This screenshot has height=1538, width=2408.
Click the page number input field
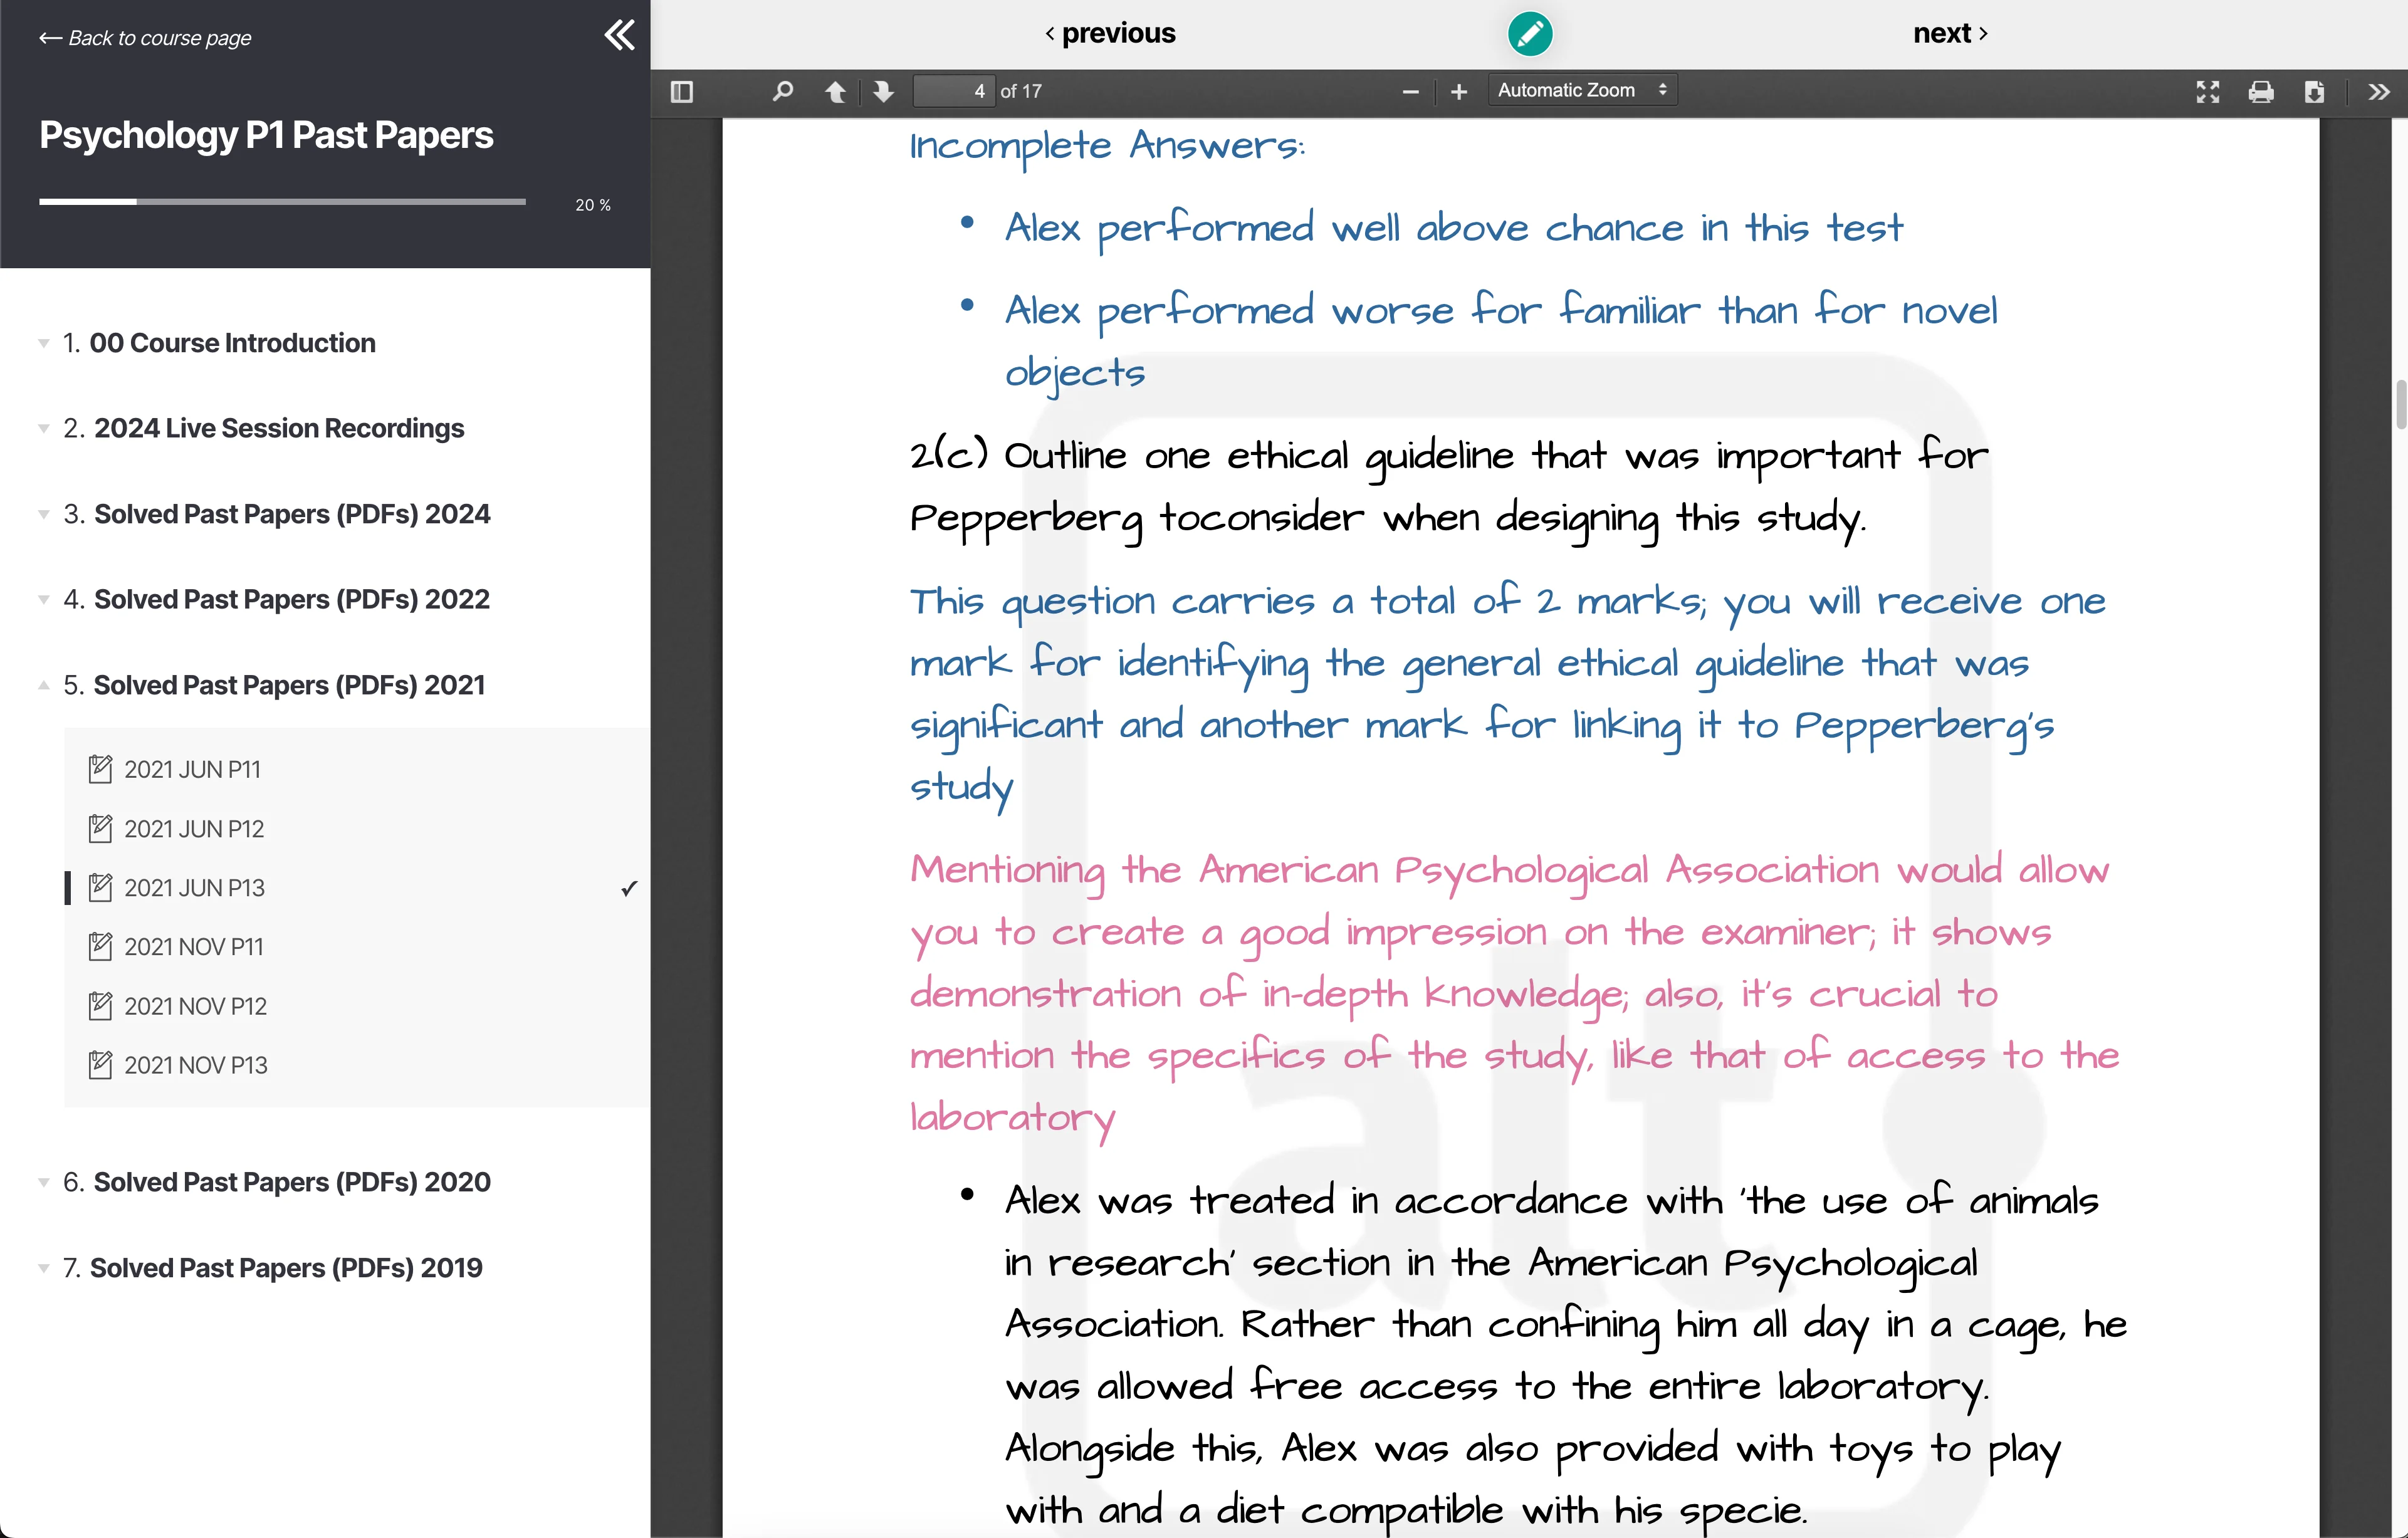pos(954,91)
